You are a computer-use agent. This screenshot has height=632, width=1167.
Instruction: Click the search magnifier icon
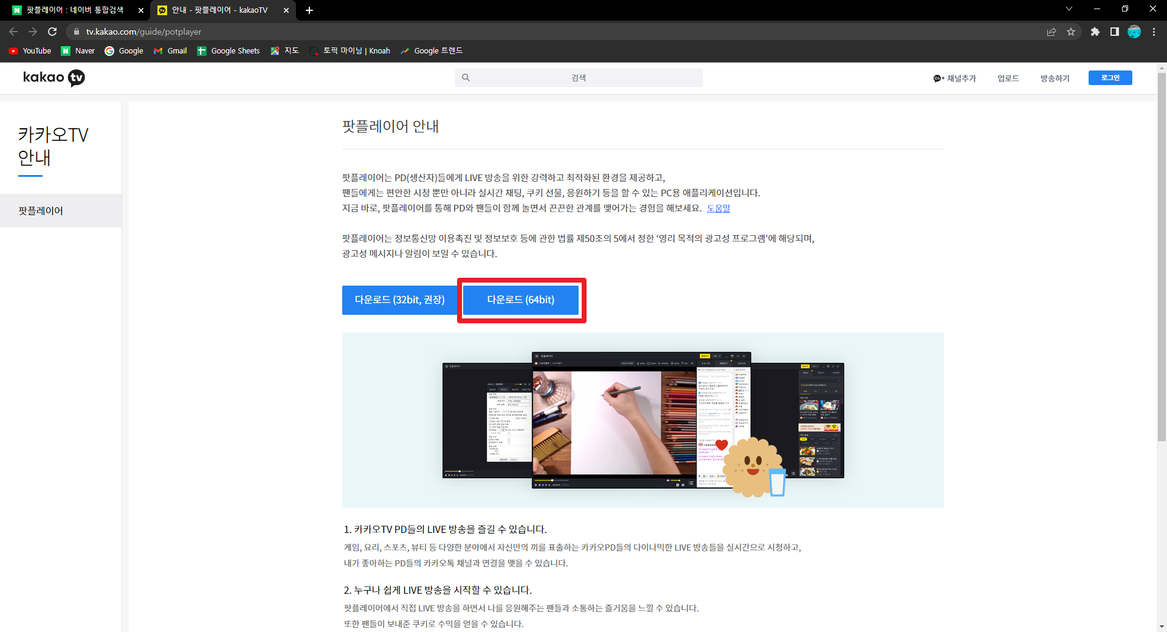(x=466, y=78)
